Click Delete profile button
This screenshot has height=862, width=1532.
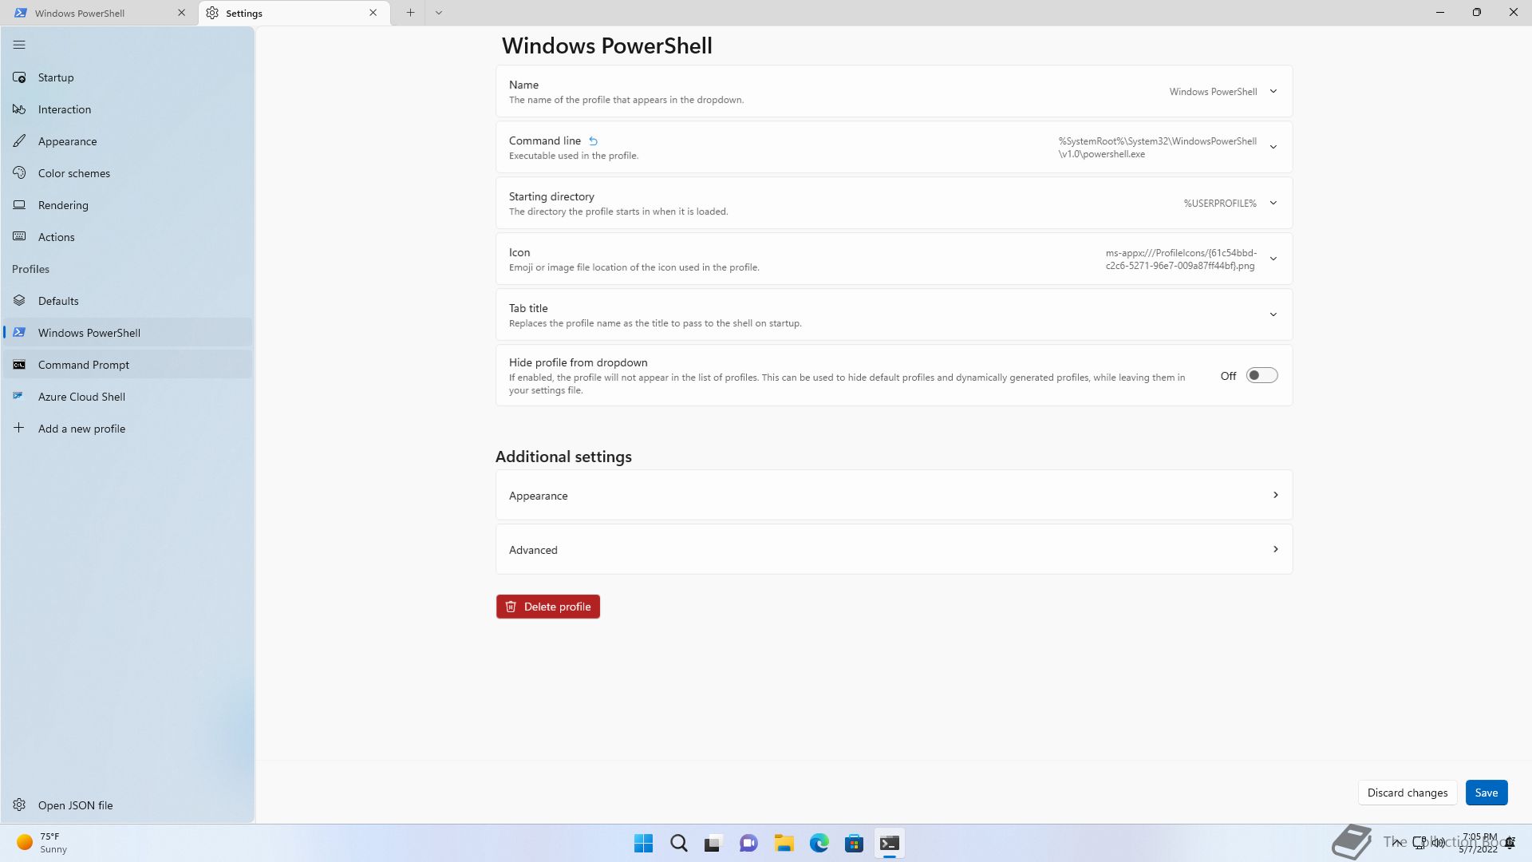547,607
